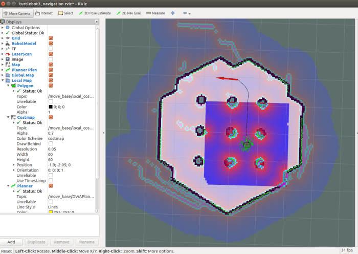Click the Planner display path icon
The image size is (358, 254).
[13, 186]
